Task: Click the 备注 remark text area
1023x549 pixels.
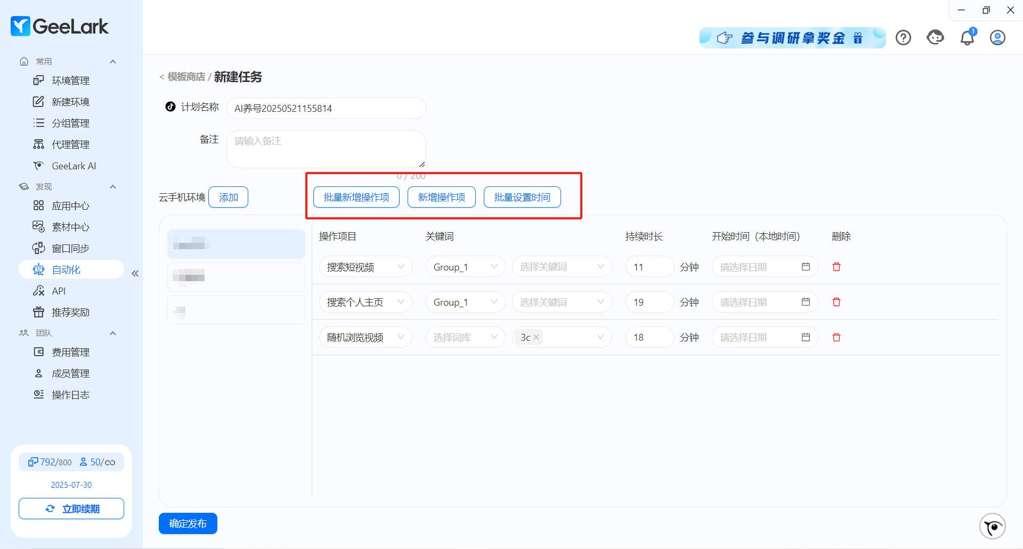Action: pos(326,149)
